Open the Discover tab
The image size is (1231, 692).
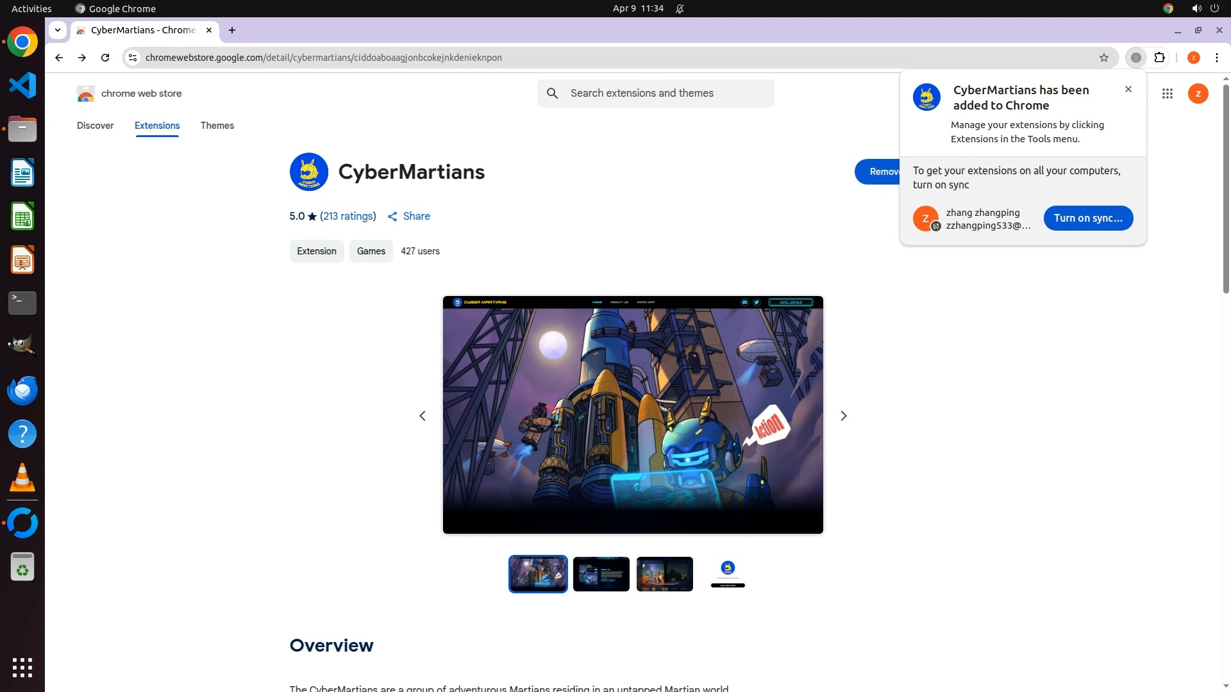(95, 126)
